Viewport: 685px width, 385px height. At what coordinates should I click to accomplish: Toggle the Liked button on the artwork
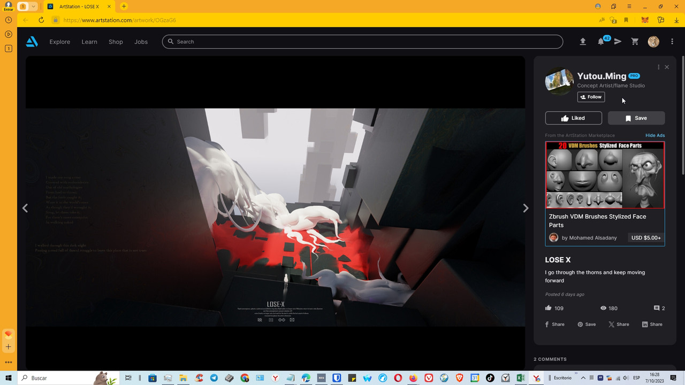tap(573, 118)
